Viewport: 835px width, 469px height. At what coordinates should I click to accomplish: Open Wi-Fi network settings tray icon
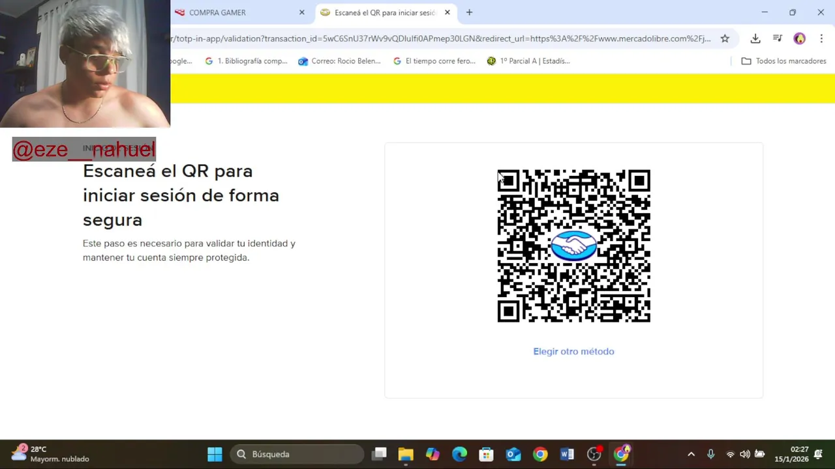[x=730, y=454]
